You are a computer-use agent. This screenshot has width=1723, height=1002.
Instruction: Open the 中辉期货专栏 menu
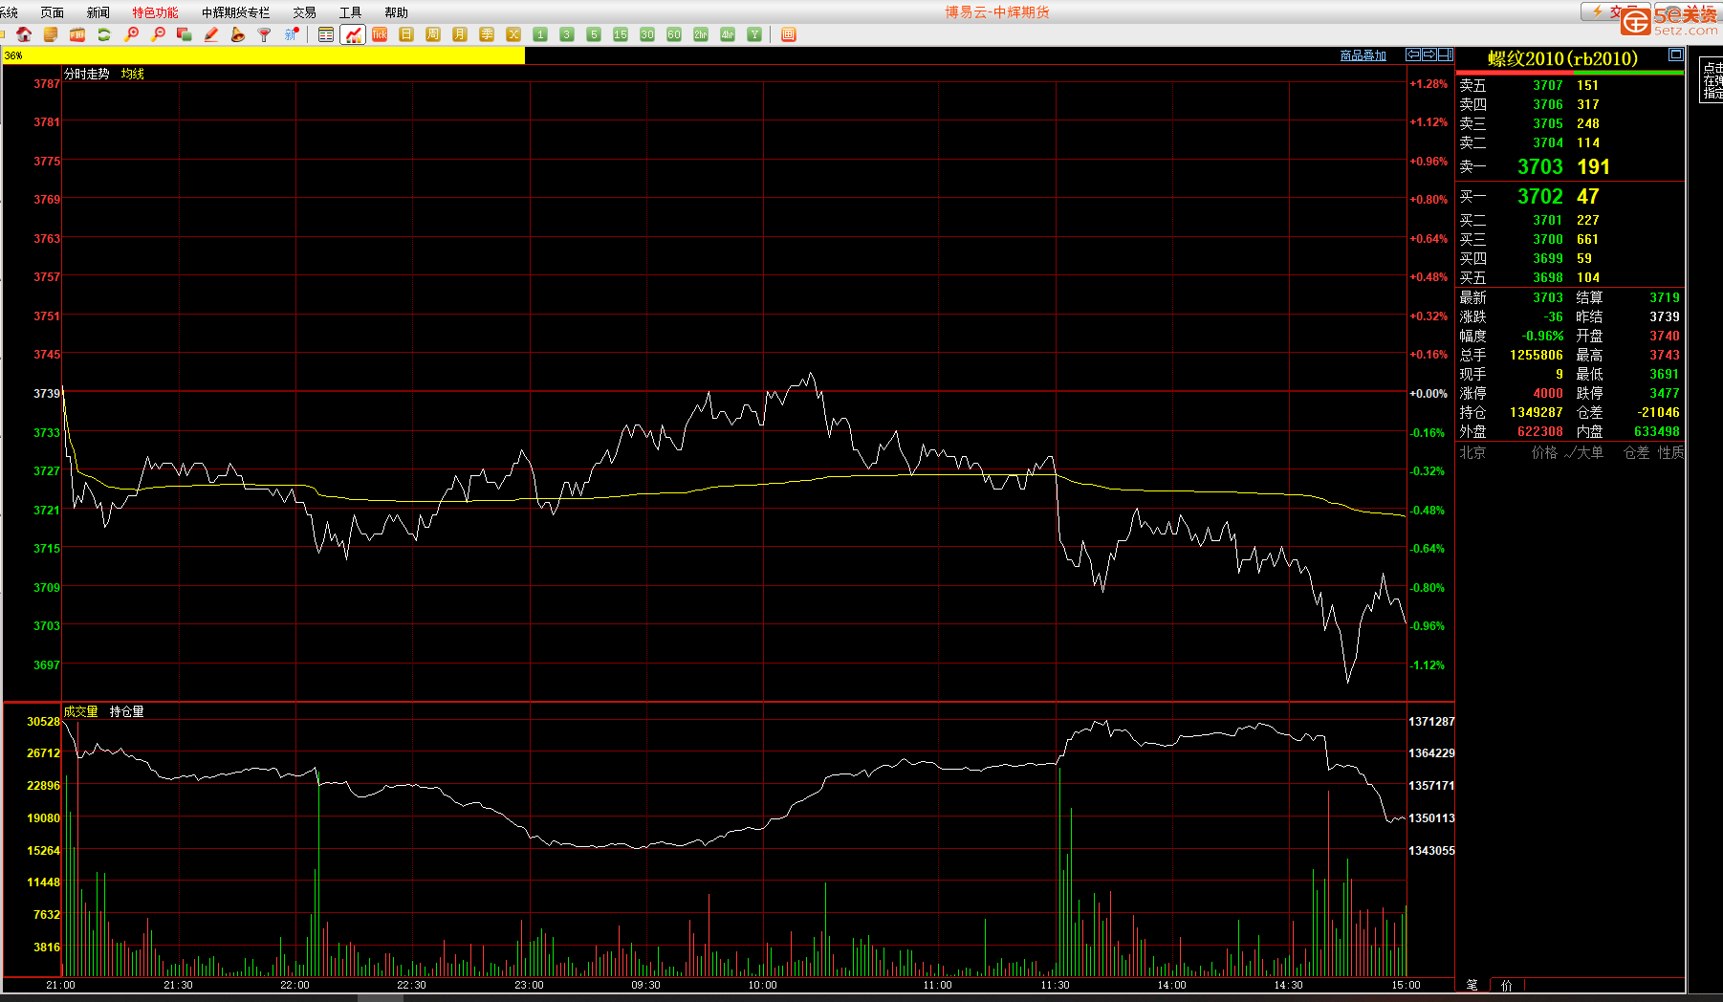pyautogui.click(x=236, y=12)
